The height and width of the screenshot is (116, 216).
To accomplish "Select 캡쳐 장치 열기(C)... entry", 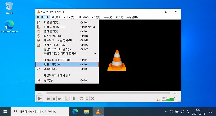I will (x=67, y=45).
